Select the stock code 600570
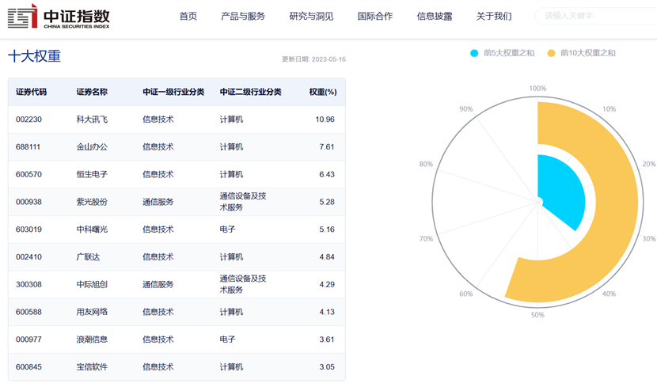 [x=29, y=174]
